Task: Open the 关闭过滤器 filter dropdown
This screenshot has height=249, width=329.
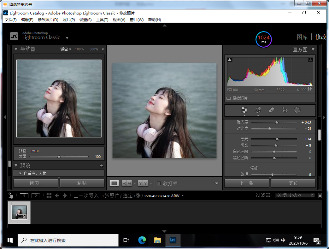Action: click(295, 195)
